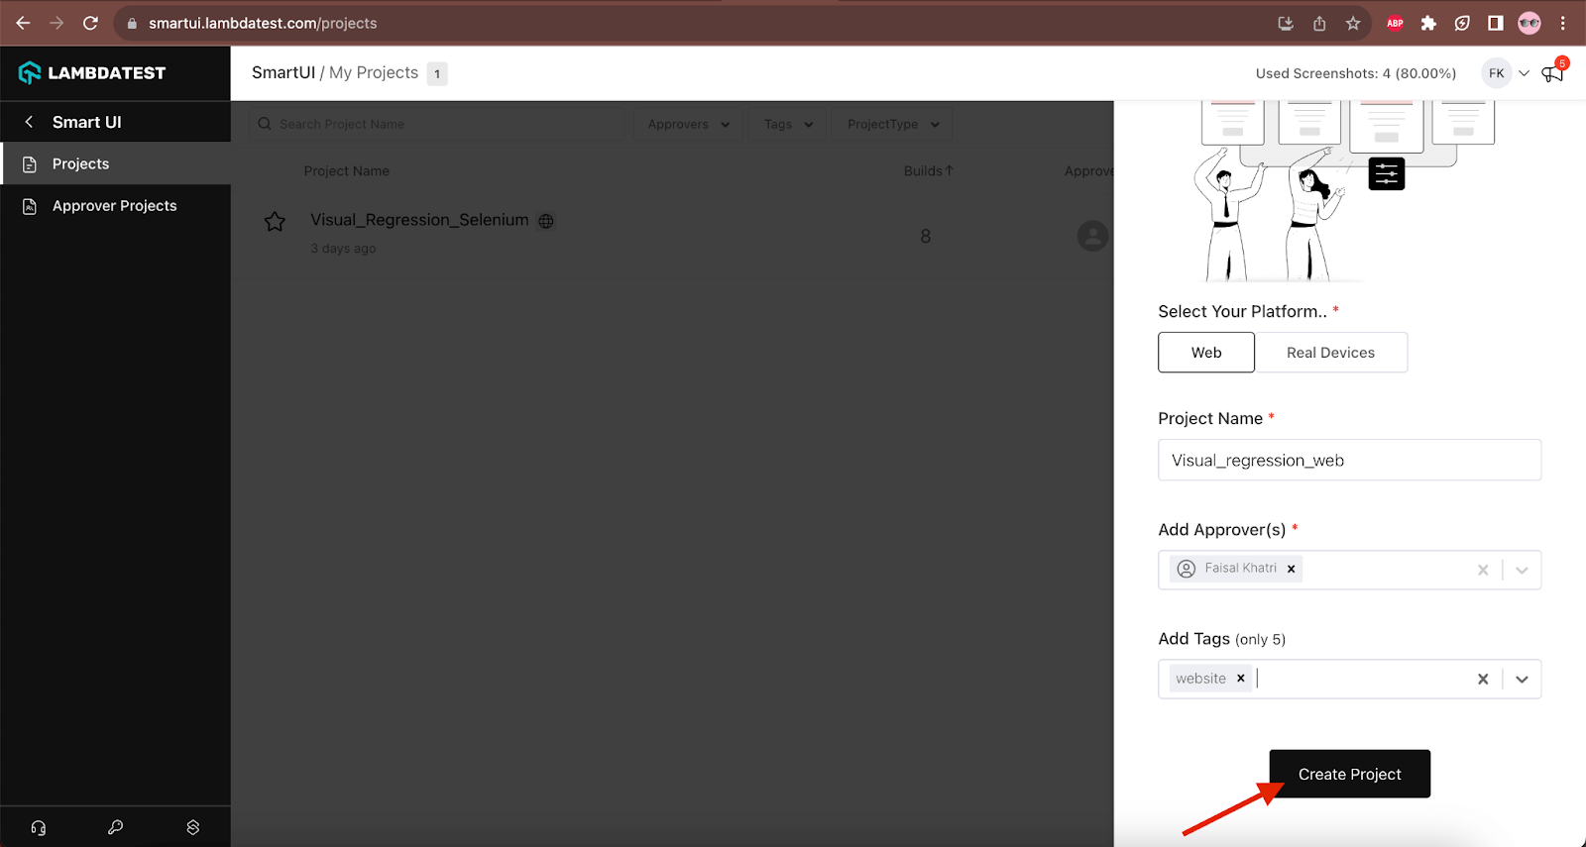Star the Visual_Regression_Selenium project
Image resolution: width=1586 pixels, height=847 pixels.
tap(275, 222)
